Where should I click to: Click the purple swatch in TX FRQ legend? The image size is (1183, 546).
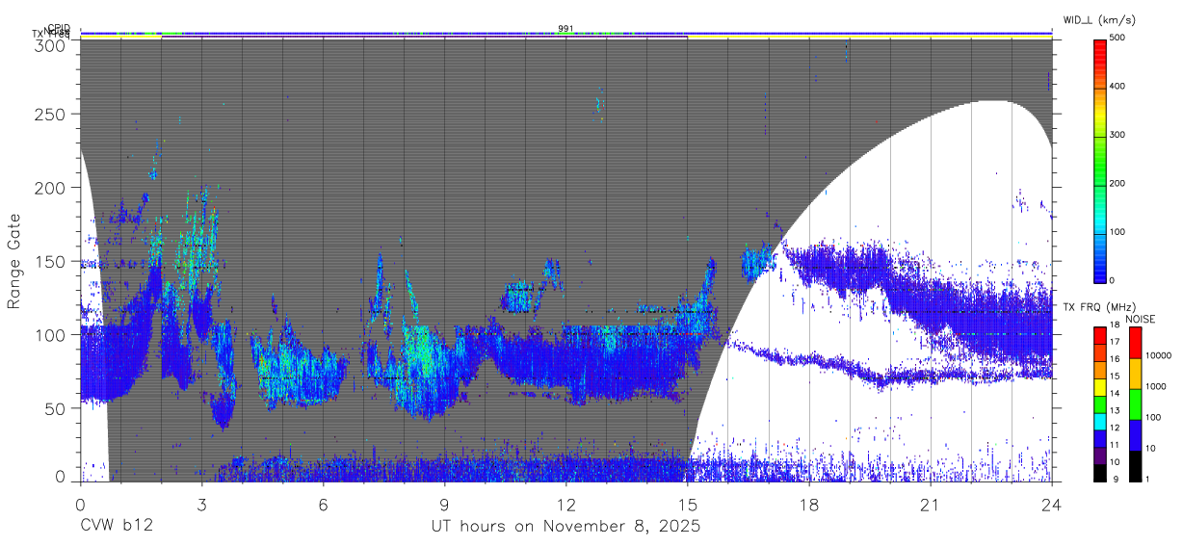1100,454
